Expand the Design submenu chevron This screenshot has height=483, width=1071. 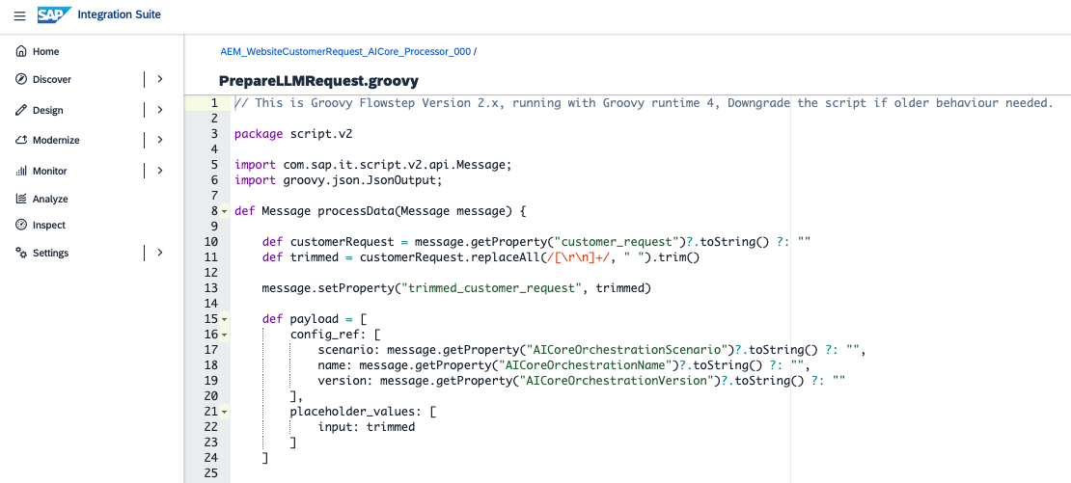[160, 110]
